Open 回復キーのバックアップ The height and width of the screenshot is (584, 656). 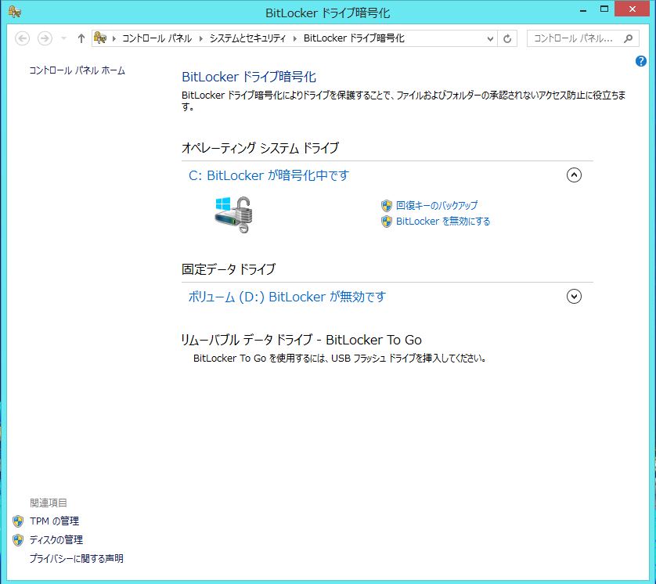pos(437,205)
